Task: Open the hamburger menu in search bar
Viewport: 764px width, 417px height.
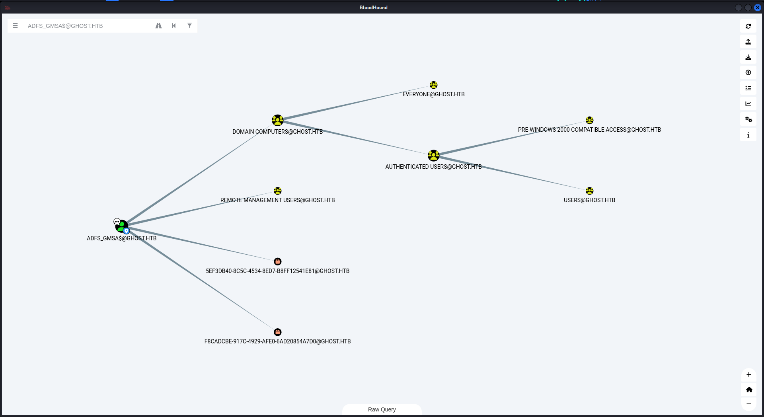Action: coord(15,25)
